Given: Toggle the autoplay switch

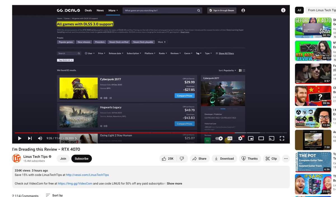Looking at the screenshot, I should [219, 138].
